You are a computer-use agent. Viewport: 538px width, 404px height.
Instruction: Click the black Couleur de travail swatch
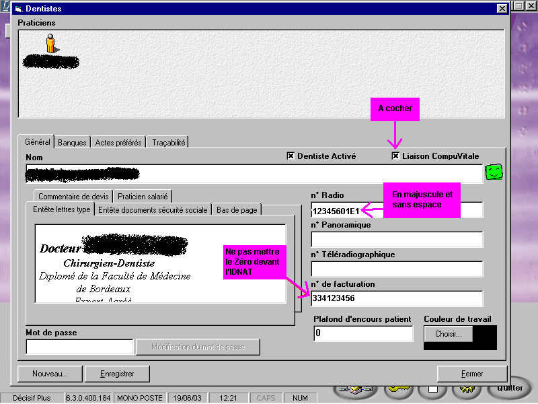[484, 337]
